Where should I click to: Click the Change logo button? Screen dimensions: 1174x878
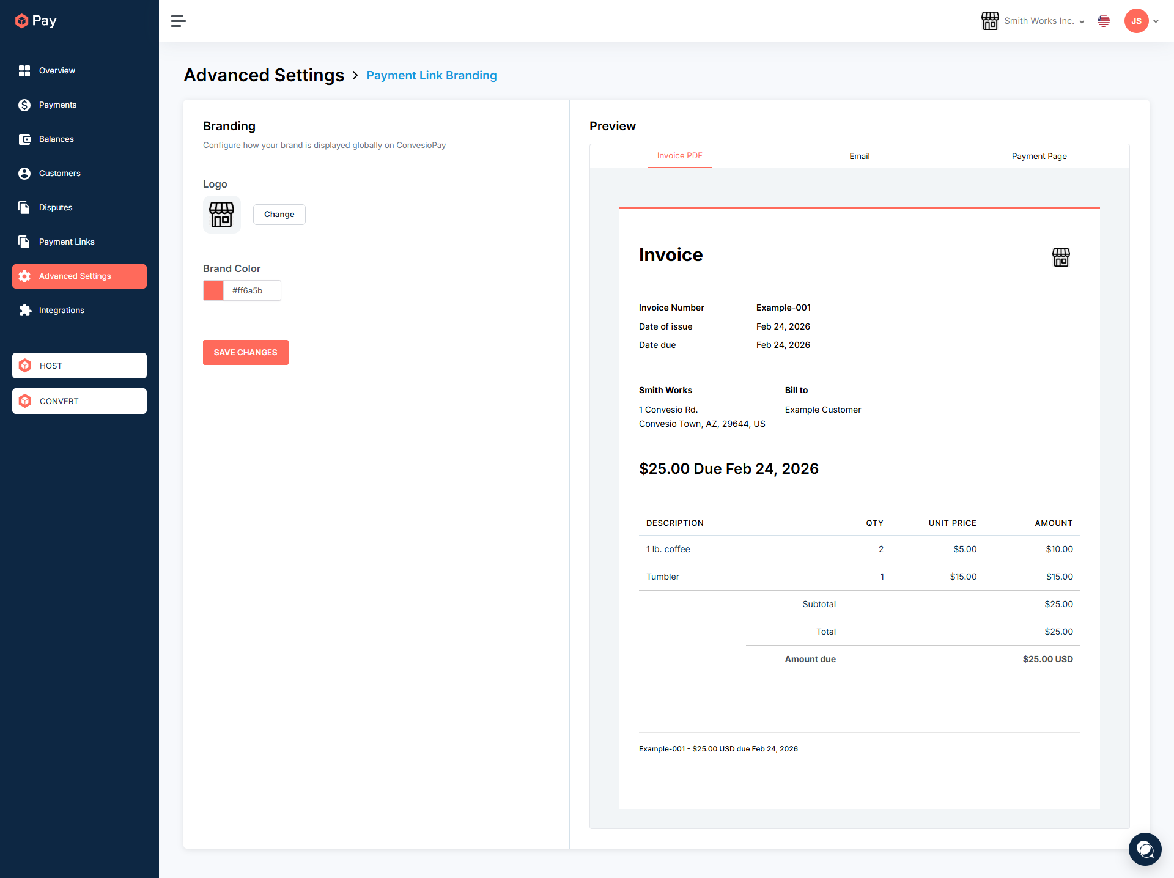coord(279,215)
